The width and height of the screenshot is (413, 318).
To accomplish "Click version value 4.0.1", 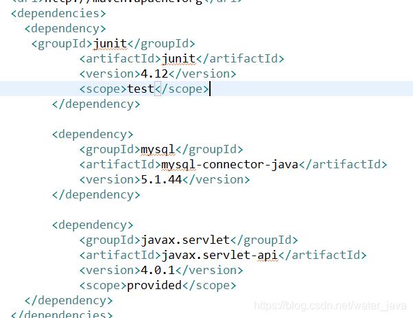I will click(x=158, y=271).
